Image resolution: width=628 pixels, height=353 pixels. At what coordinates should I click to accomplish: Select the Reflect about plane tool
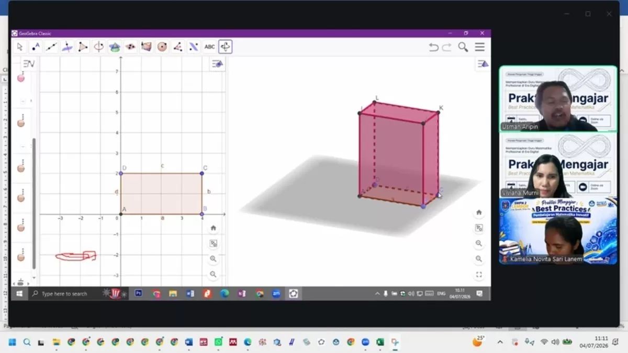pyautogui.click(x=194, y=47)
